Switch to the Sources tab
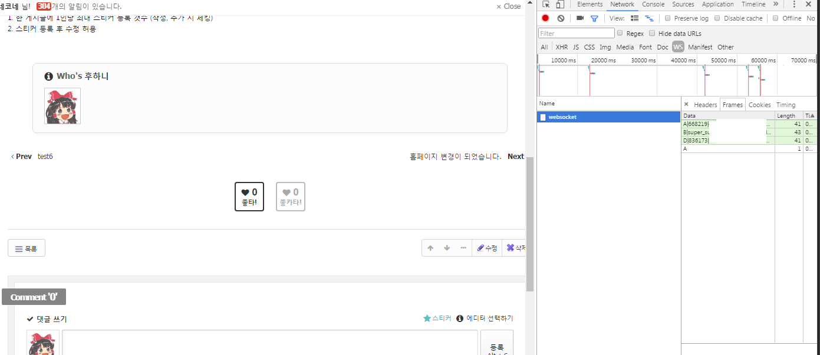Screen dimensions: 820x355 (683, 4)
